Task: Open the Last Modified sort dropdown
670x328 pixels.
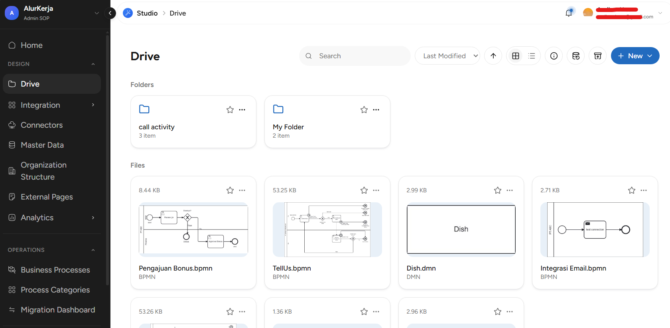Action: tap(447, 56)
